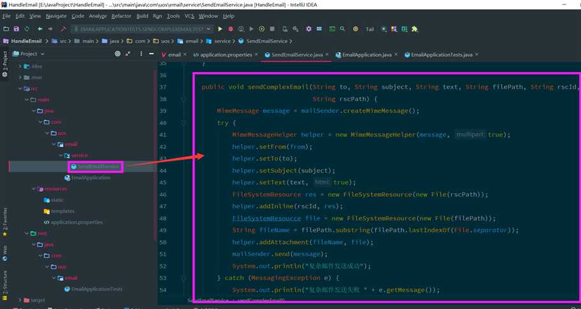581x309 pixels.
Task: Open the Run menu
Action: (157, 16)
